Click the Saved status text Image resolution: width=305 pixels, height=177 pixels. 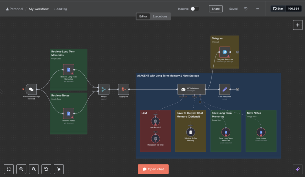point(233,9)
